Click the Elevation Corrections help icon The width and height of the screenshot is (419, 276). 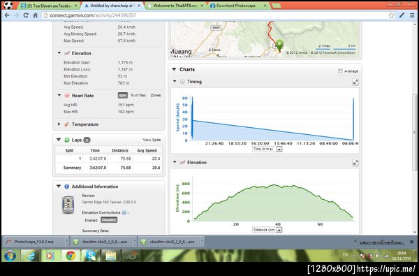pyautogui.click(x=124, y=212)
